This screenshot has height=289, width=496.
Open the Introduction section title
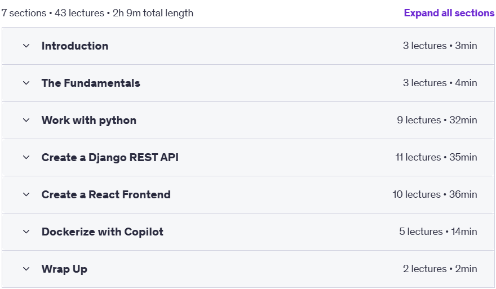point(75,46)
